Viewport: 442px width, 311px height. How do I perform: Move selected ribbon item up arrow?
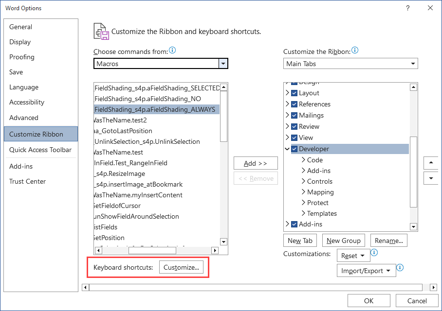click(431, 163)
